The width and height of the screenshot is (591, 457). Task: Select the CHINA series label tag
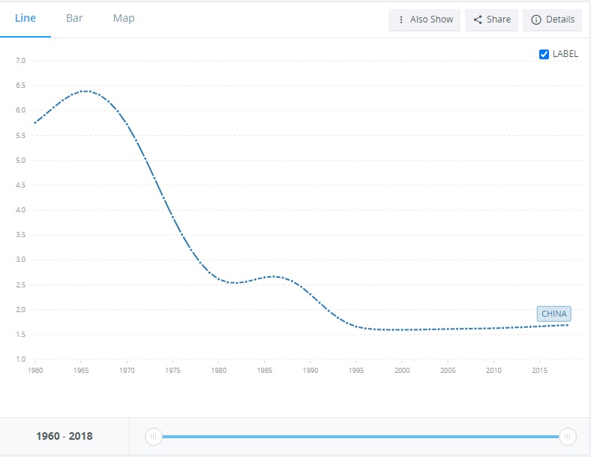pyautogui.click(x=554, y=314)
